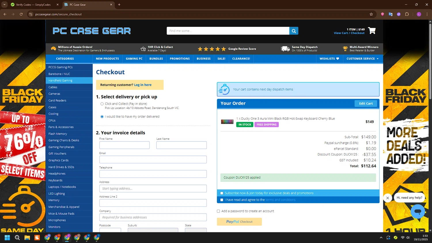Select 'I would like to have my order delivered'
The width and height of the screenshot is (432, 243).
click(x=102, y=117)
